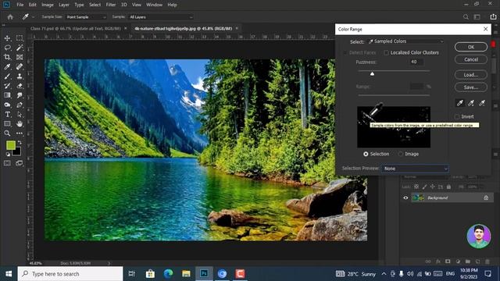Screen dimensions: 500x281
Task: Open the Selection Preview dropdown
Action: click(415, 169)
